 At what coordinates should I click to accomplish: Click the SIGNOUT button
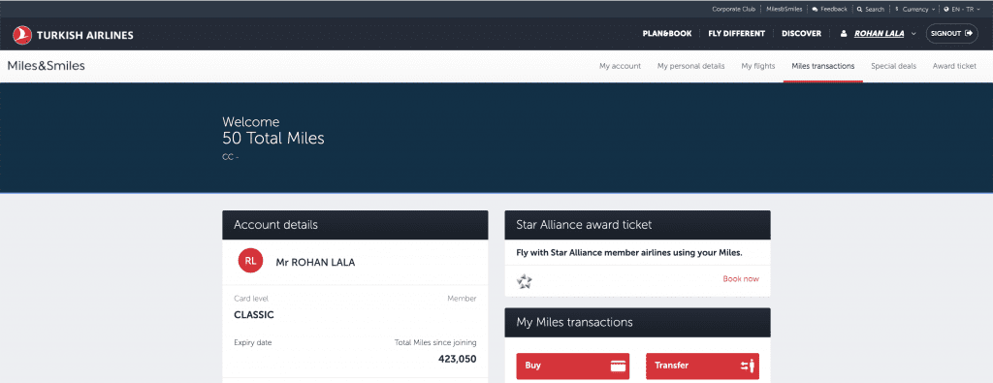pos(952,34)
